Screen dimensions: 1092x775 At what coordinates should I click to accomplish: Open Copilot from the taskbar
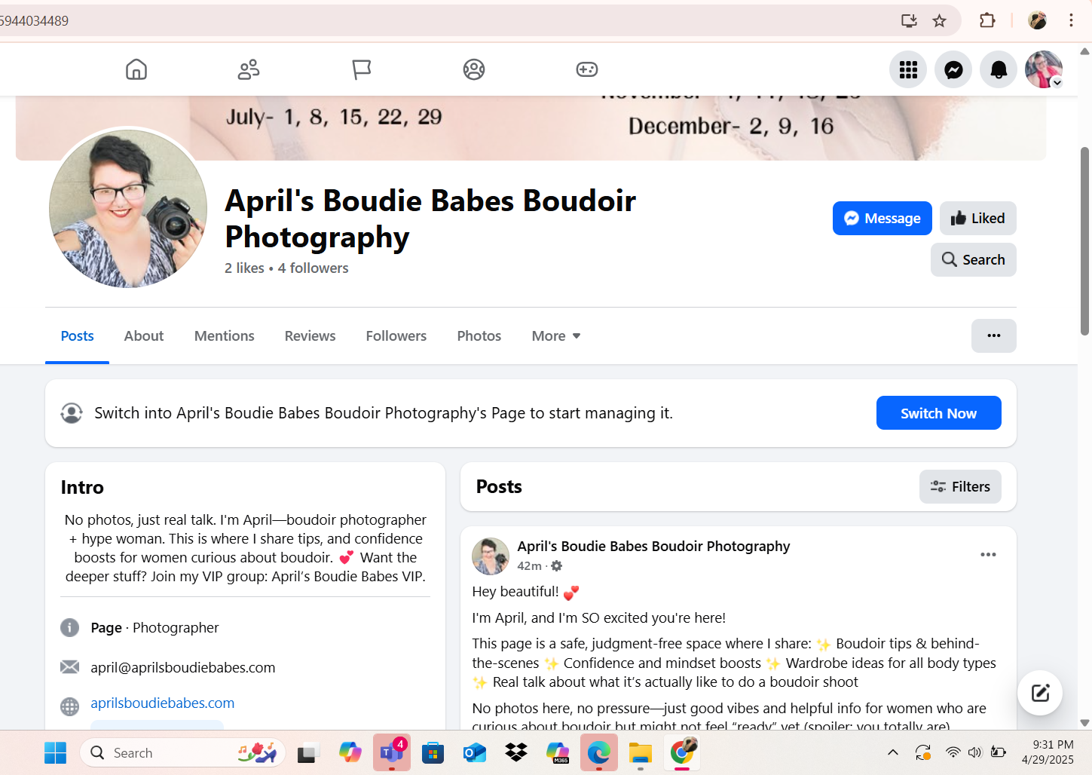350,752
